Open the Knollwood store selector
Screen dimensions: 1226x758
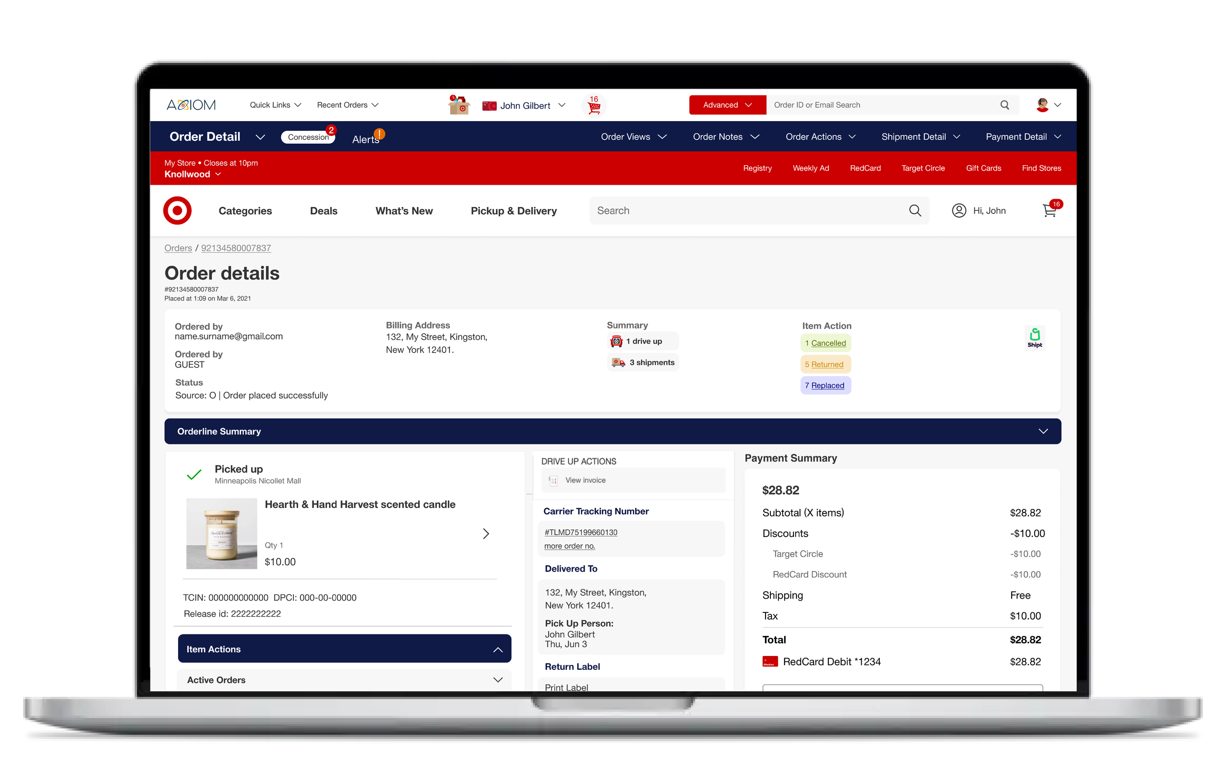193,174
